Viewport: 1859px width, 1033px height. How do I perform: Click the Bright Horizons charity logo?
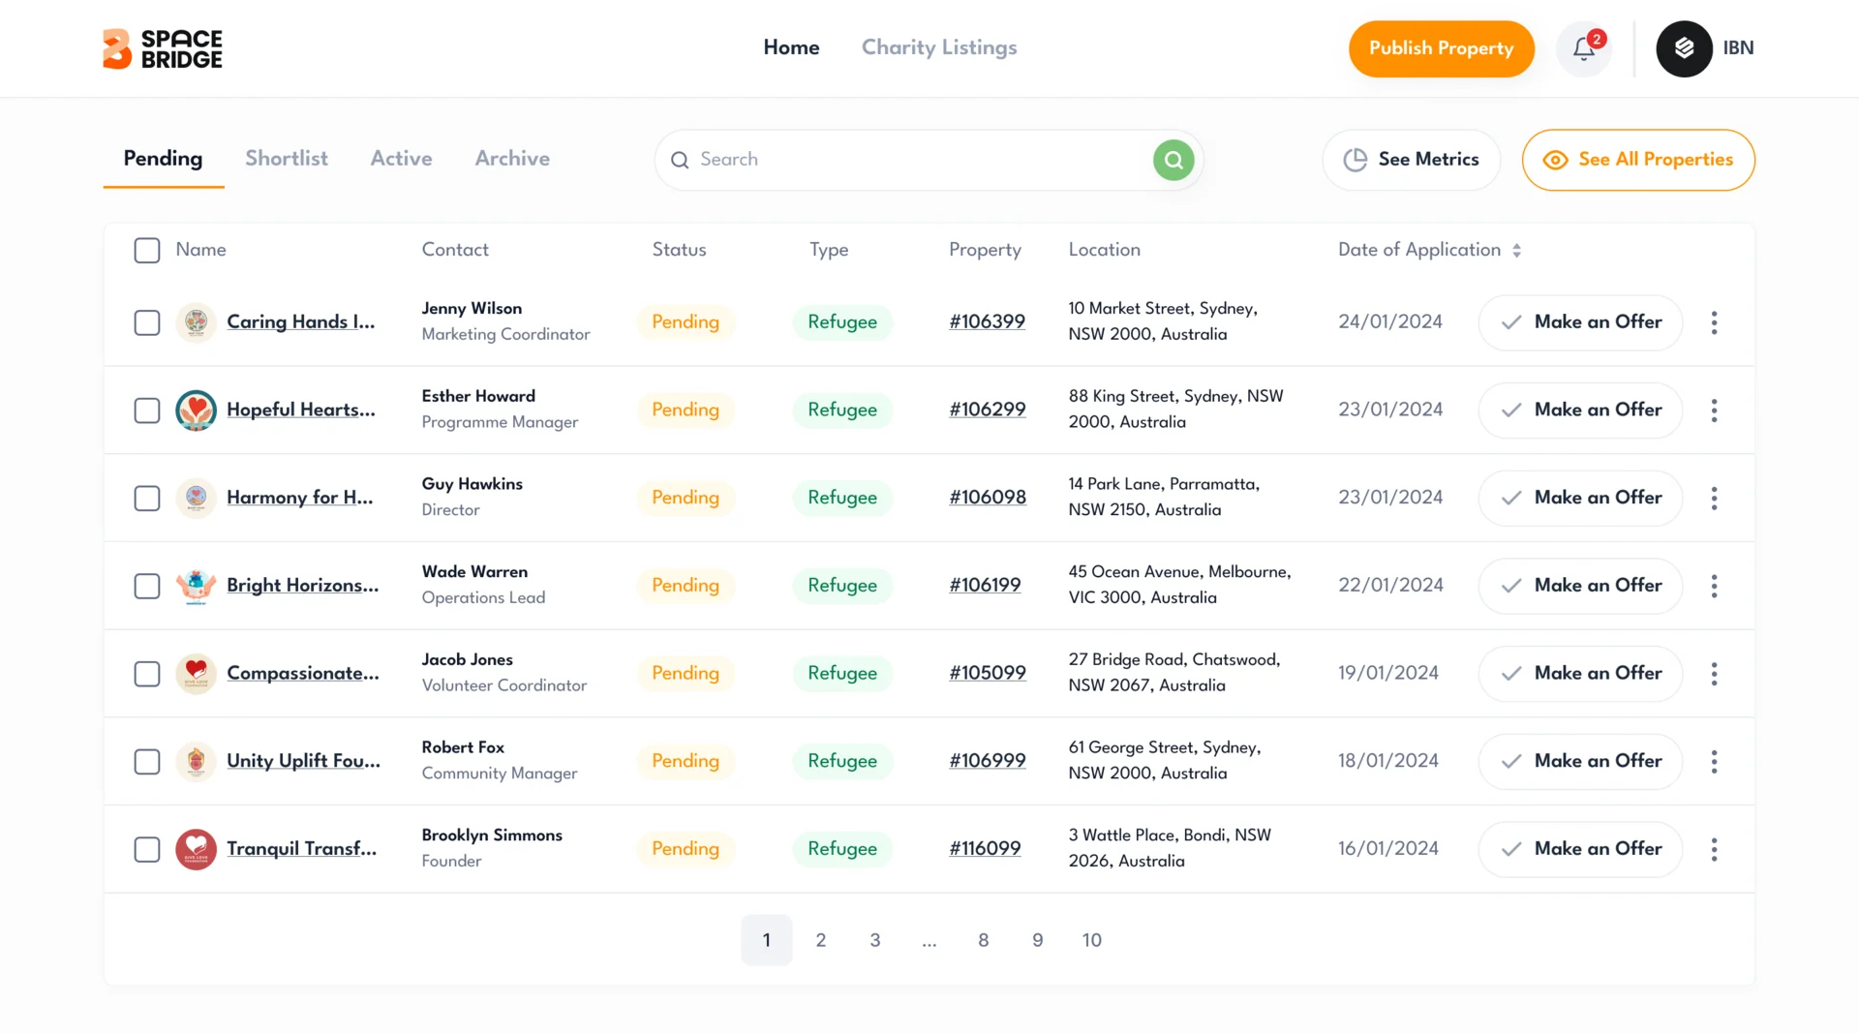(x=196, y=586)
